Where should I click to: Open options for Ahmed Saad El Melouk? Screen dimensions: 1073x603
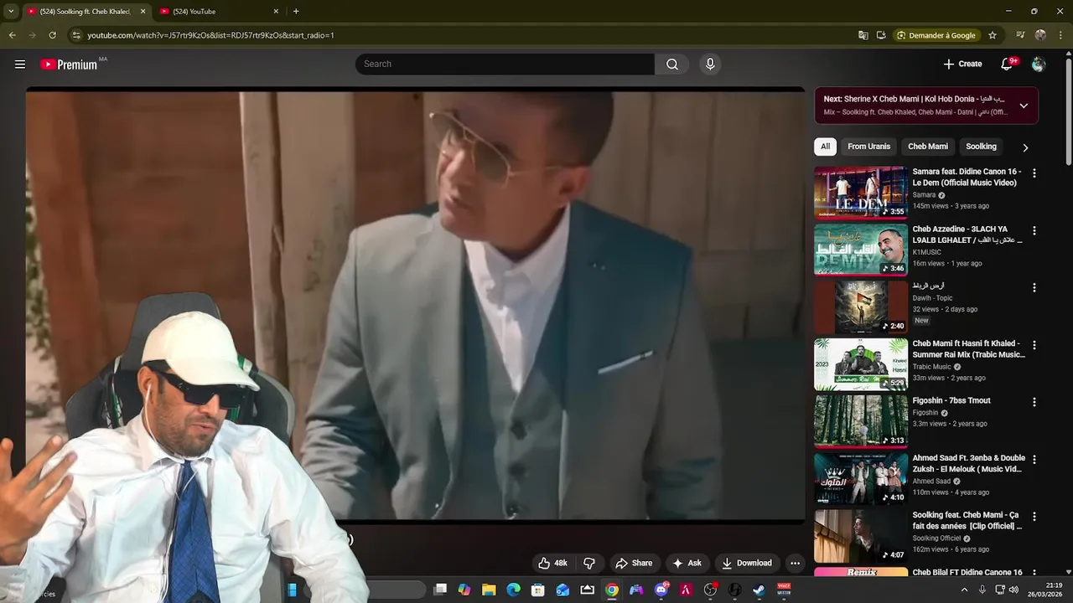pos(1034,459)
